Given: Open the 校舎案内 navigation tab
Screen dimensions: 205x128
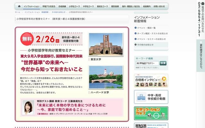Looking at the screenshot, I should click(147, 6).
